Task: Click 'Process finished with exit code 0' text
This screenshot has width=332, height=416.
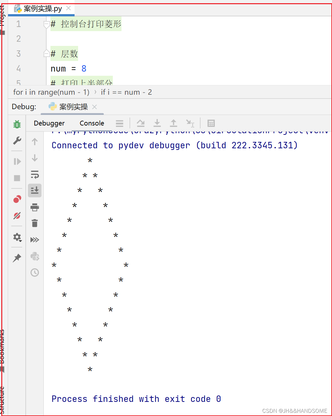Action: pos(136,399)
